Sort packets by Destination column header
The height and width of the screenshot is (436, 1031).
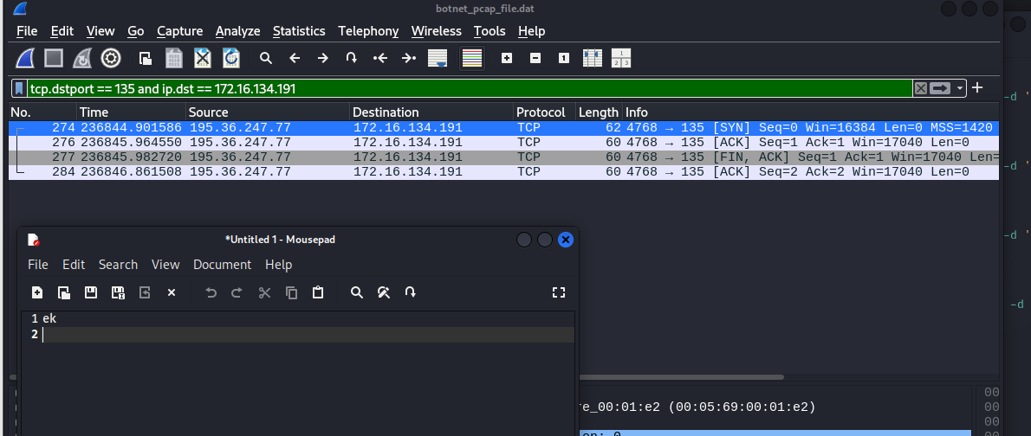pyautogui.click(x=432, y=112)
